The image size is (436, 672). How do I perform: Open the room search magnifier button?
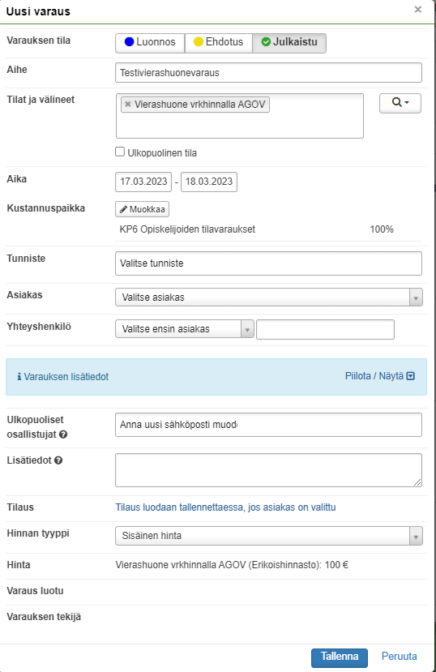[400, 103]
